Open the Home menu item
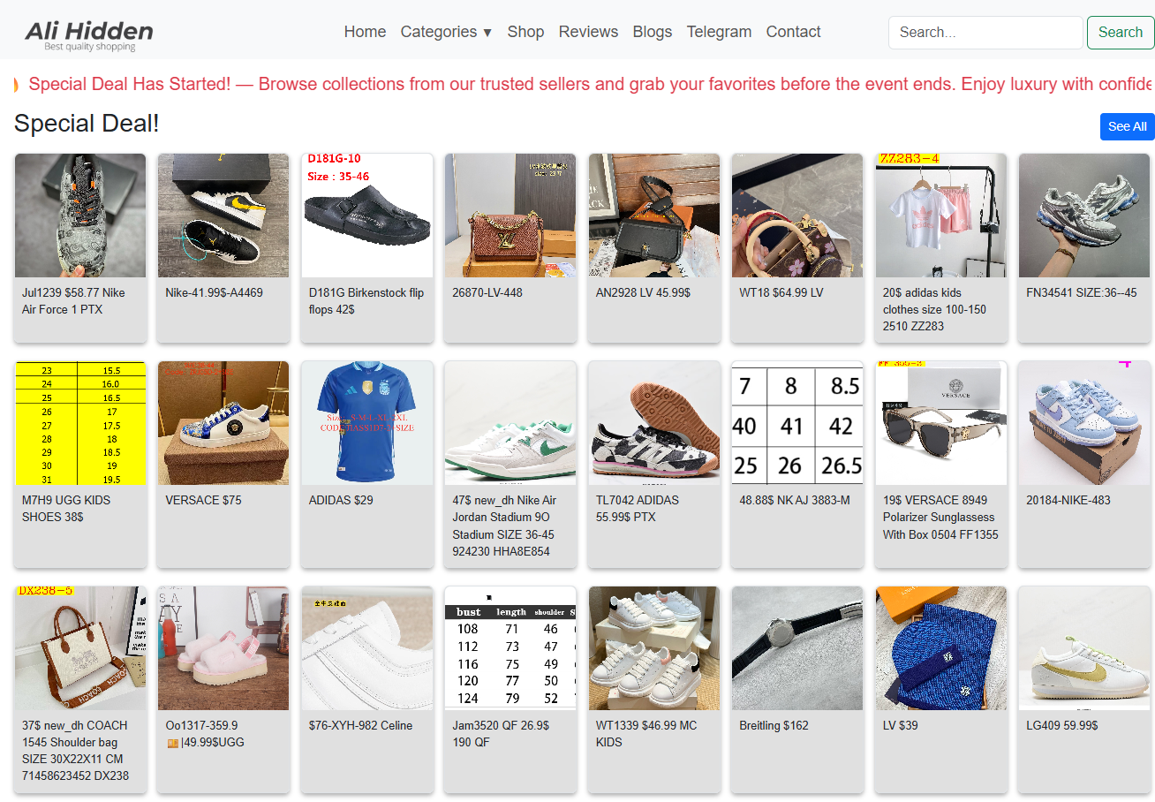 (x=365, y=32)
